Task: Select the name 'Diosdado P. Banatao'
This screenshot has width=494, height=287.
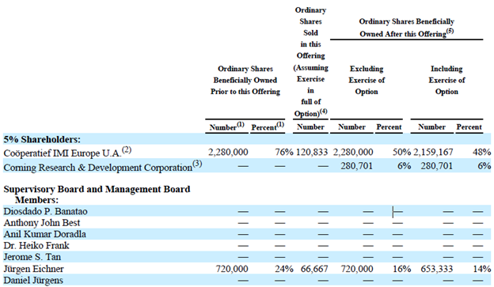Action: click(45, 211)
